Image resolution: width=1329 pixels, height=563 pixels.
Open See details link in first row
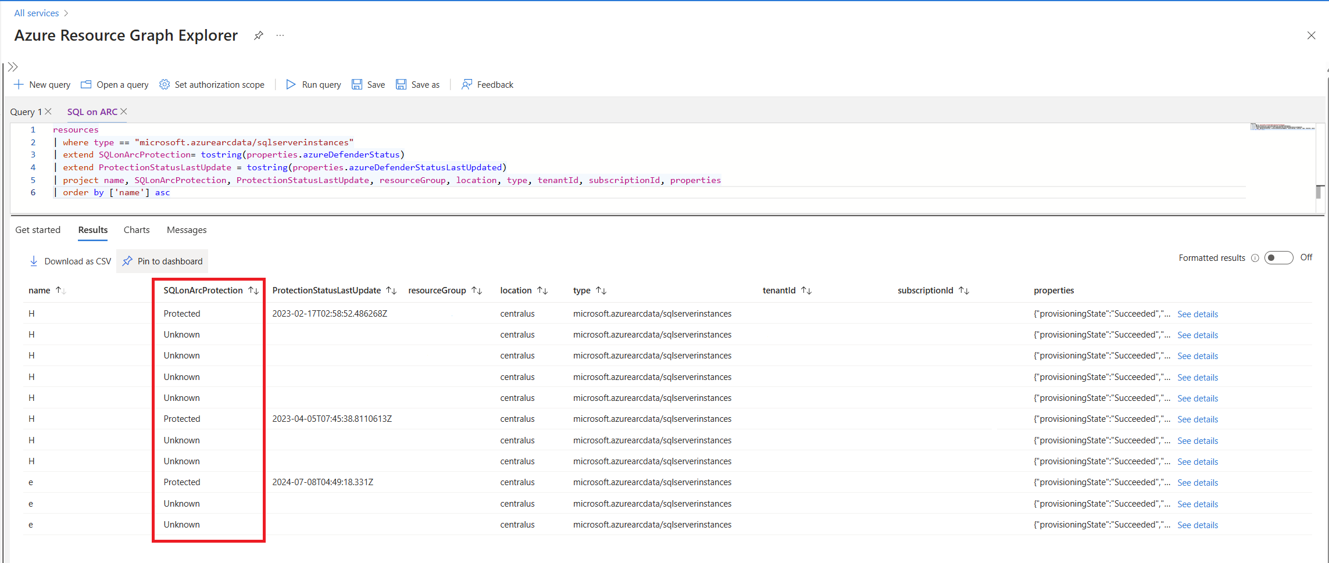coord(1198,314)
